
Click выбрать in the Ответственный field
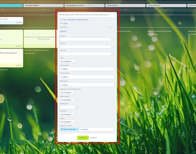click(64, 69)
